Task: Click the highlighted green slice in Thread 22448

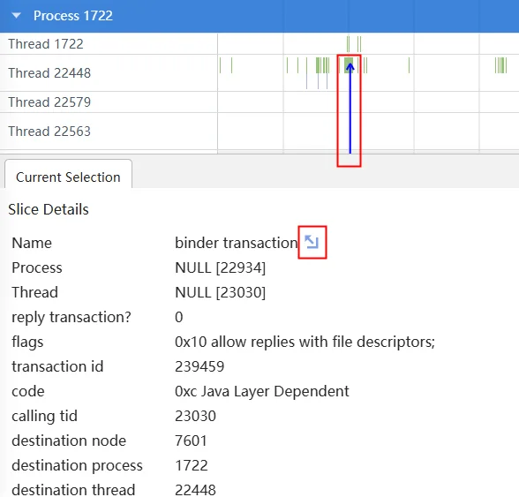Action: [x=348, y=65]
